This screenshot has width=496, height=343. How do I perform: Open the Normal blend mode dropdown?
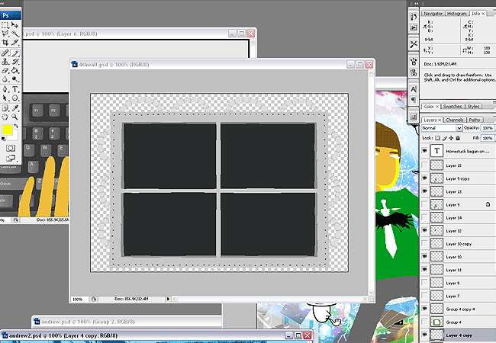pyautogui.click(x=442, y=128)
